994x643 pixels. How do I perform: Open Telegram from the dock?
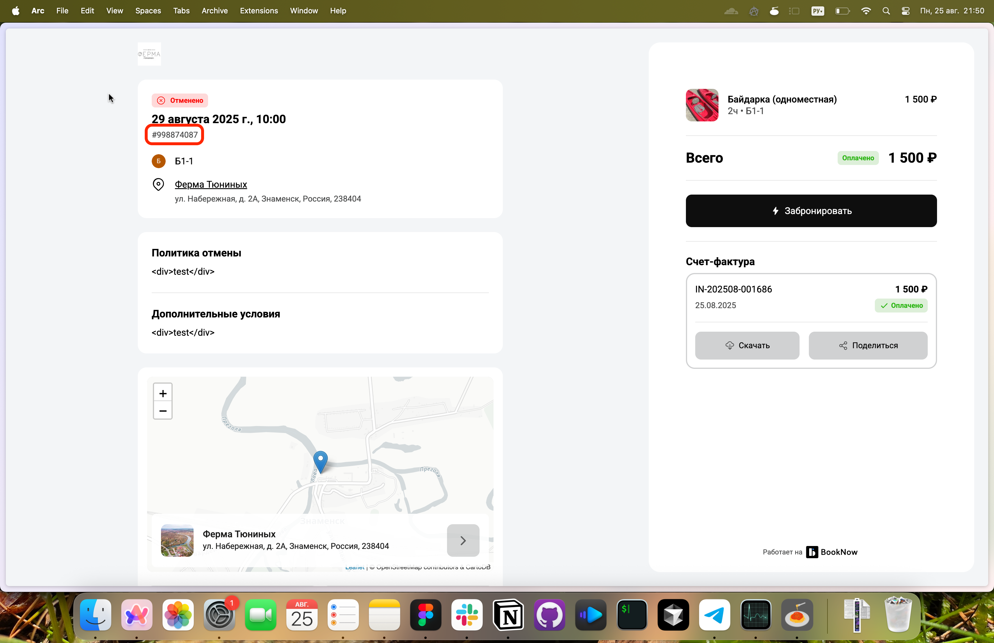point(714,615)
